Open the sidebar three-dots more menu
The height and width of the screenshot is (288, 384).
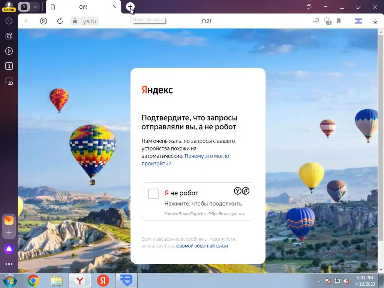[x=9, y=264]
